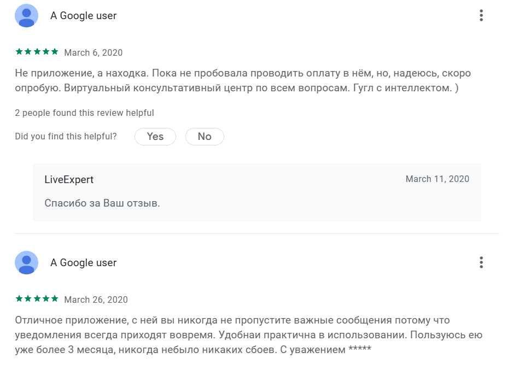Select the fifth star of the March 6 review
514x370 pixels.
(x=56, y=51)
